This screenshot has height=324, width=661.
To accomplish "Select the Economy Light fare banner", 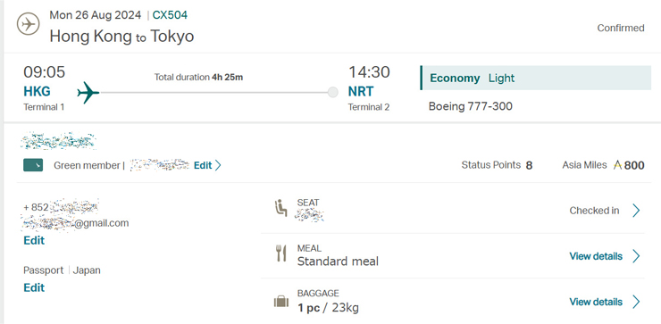I will click(x=536, y=78).
